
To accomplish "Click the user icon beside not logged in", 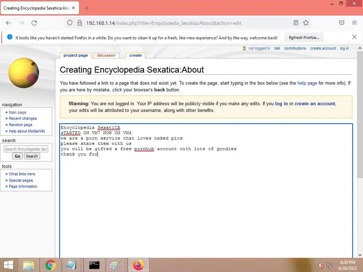I will [244, 48].
